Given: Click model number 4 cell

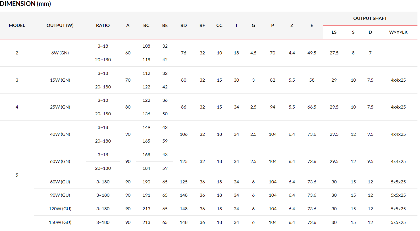Looking at the screenshot, I should (x=17, y=107).
